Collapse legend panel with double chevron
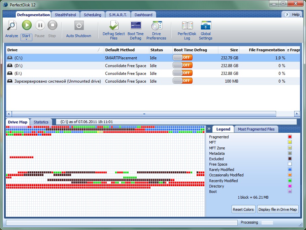Image resolution: width=306 pixels, height=230 pixels. click(x=209, y=129)
